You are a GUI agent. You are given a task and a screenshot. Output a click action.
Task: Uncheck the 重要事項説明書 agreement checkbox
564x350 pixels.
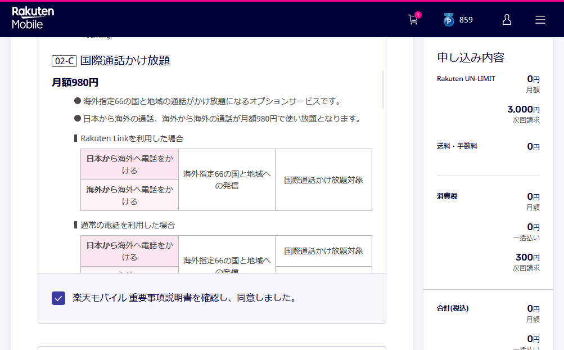58,298
